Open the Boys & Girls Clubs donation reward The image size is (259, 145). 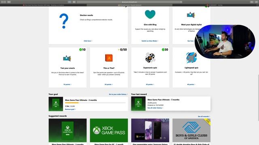[x=191, y=130]
